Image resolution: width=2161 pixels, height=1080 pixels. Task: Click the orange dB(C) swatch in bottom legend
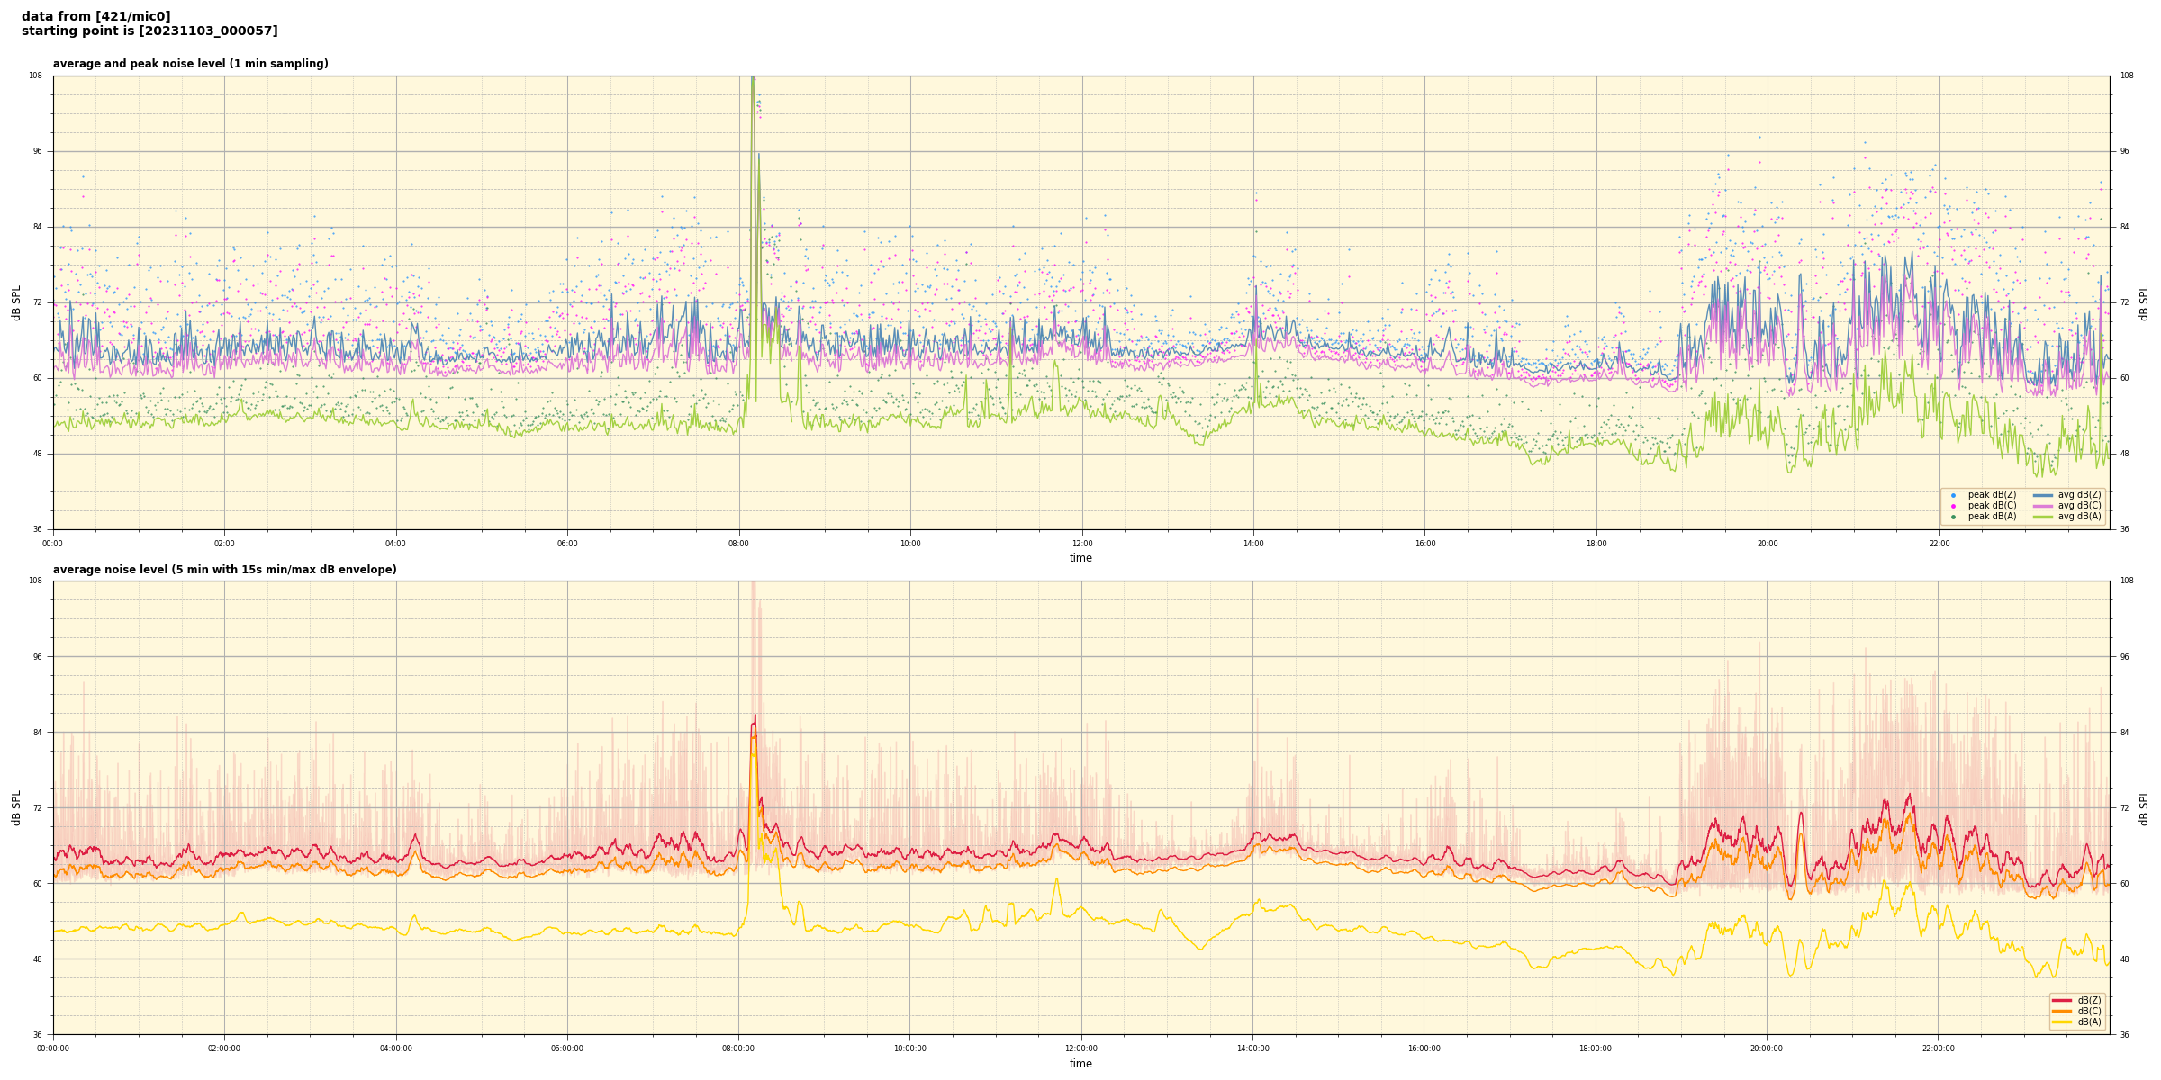click(x=2062, y=1011)
